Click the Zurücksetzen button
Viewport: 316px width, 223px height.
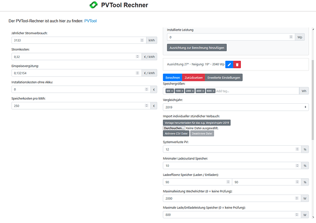coord(193,78)
